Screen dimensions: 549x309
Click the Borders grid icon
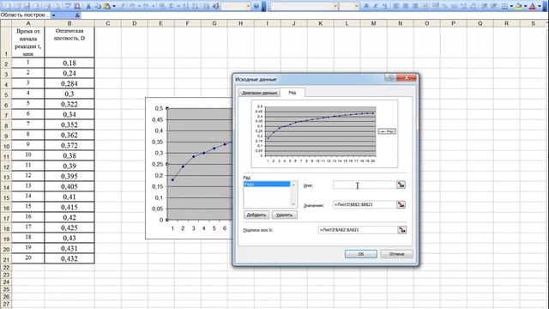tap(504, 6)
